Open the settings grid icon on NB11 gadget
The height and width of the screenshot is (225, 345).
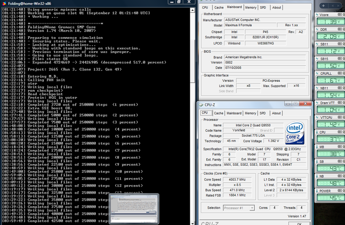tap(340, 88)
